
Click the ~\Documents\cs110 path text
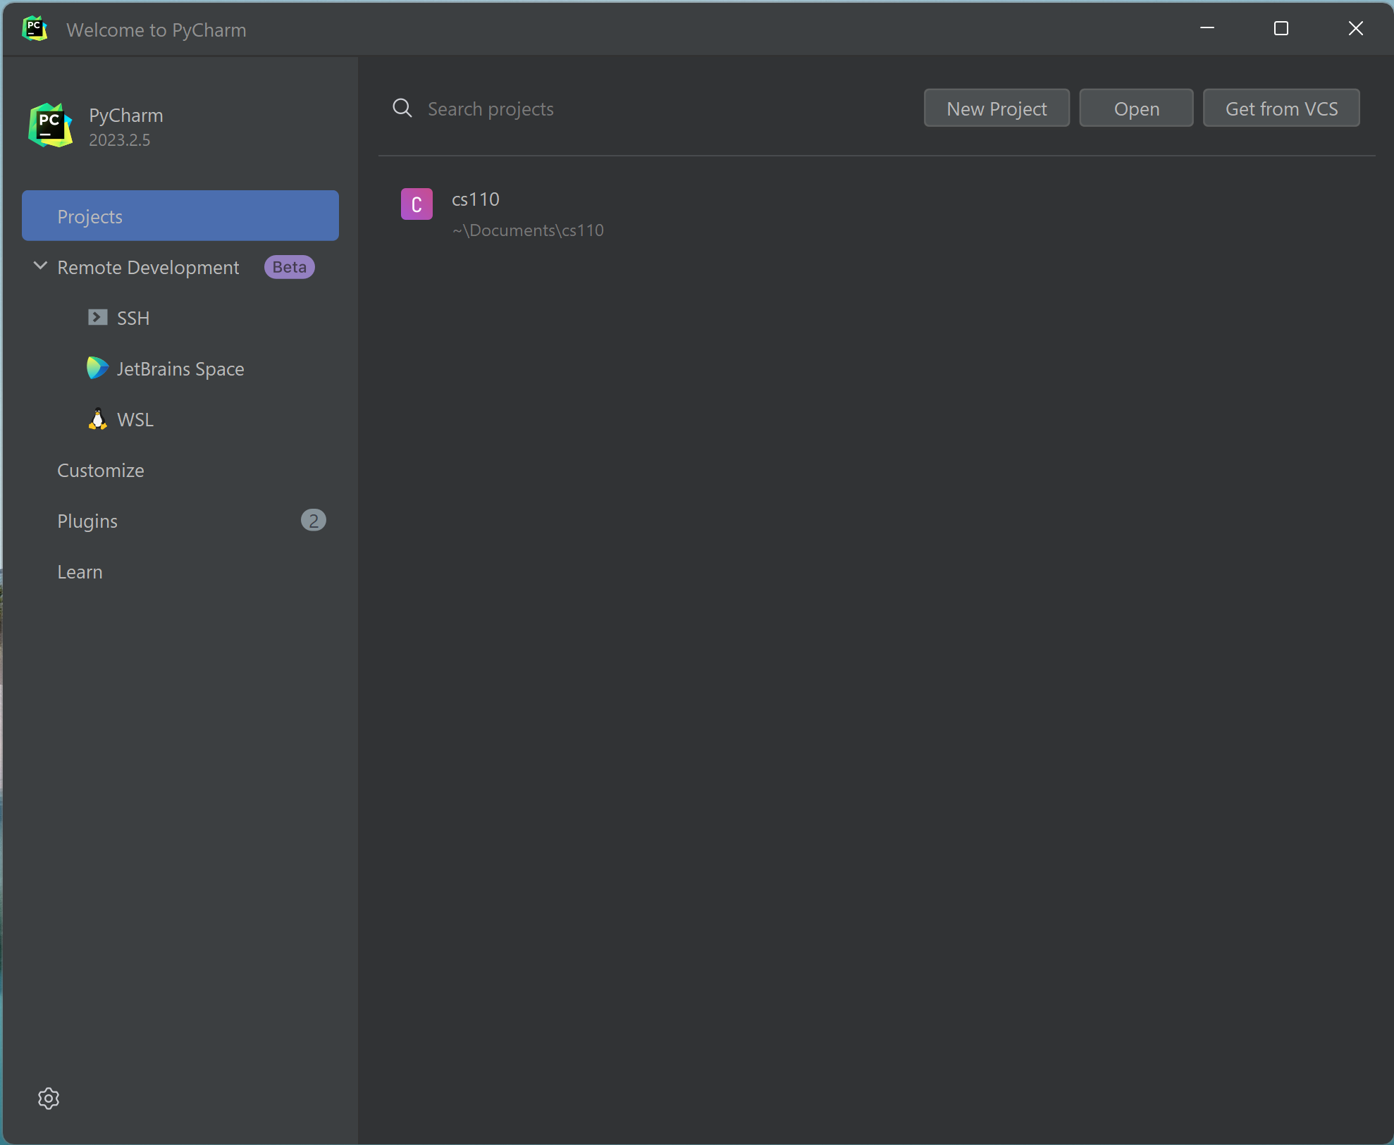pyautogui.click(x=528, y=230)
